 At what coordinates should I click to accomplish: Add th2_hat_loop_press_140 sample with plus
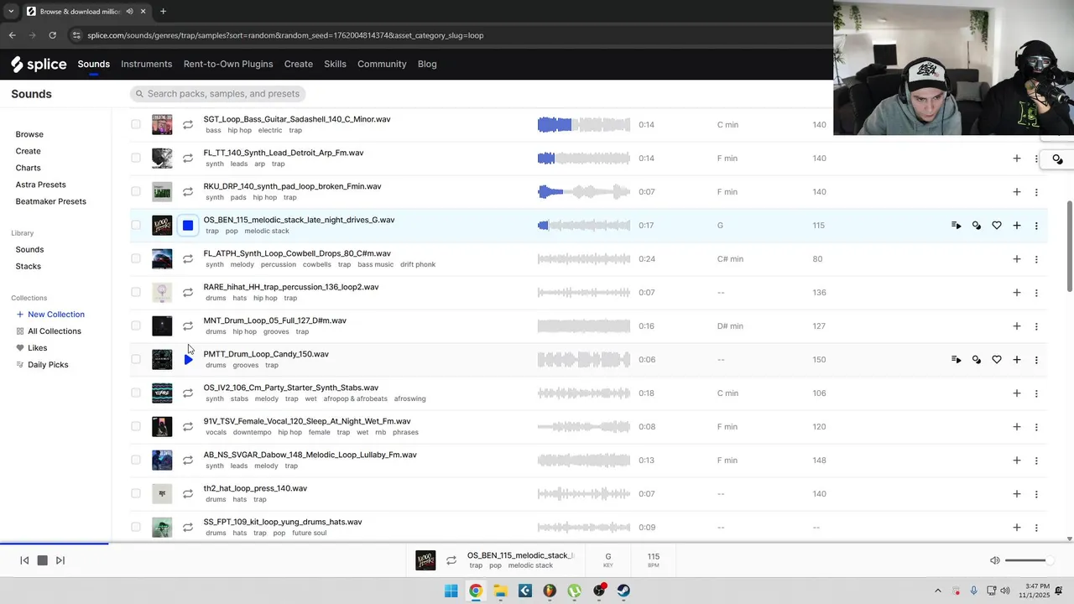pos(1016,493)
